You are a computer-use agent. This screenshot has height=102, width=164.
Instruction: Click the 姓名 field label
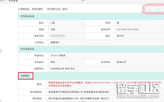42,23
